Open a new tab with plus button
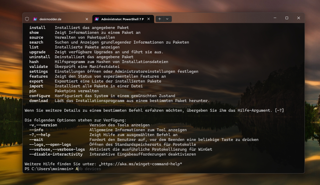 [159, 19]
